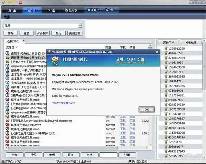206x164 pixels.
Task: Filter results by 视频
Action: click(x=33, y=155)
